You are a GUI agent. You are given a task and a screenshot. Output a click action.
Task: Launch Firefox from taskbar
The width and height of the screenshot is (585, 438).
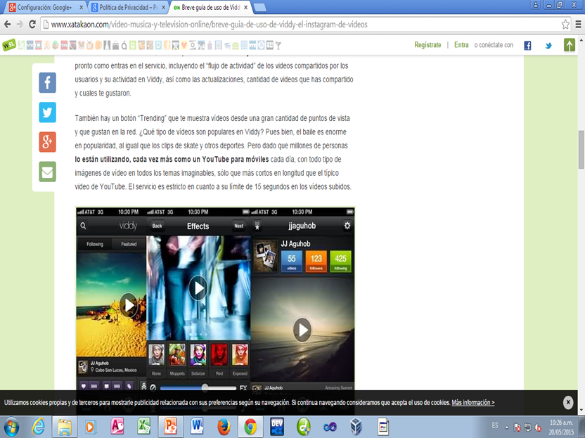(x=224, y=427)
